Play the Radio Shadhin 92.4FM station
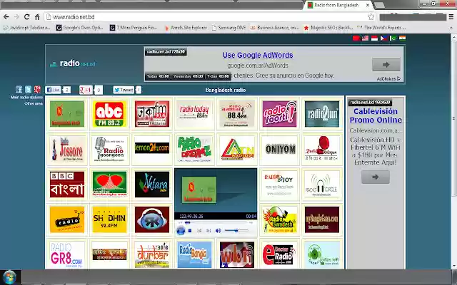This screenshot has height=285, width=457. [x=109, y=220]
